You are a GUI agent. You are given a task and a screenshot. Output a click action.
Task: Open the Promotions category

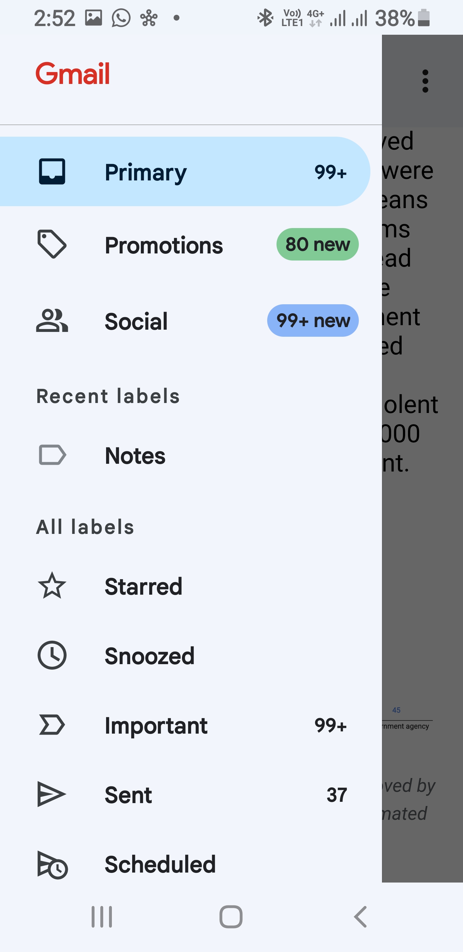point(164,245)
